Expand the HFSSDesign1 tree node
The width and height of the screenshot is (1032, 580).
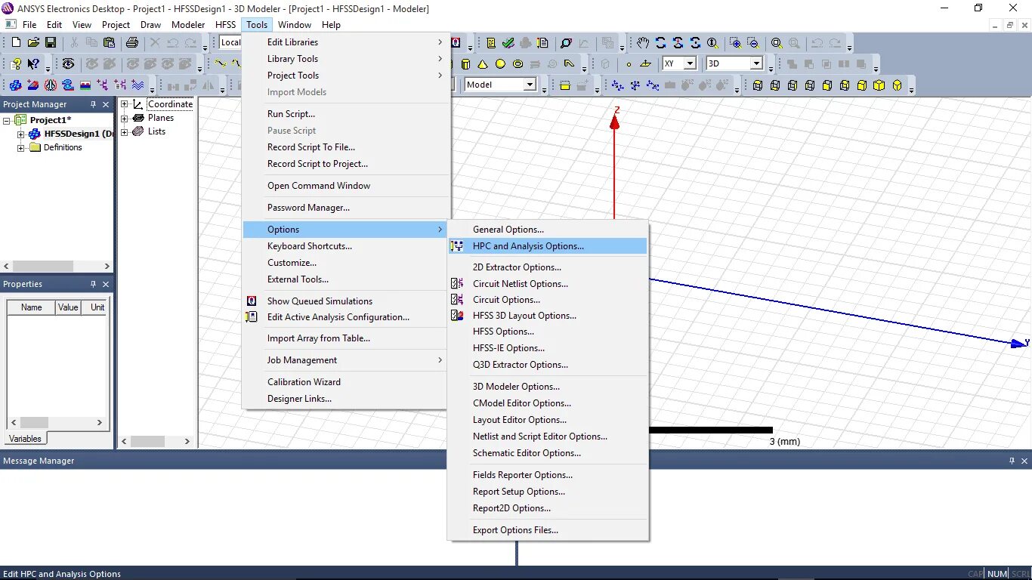tap(21, 134)
